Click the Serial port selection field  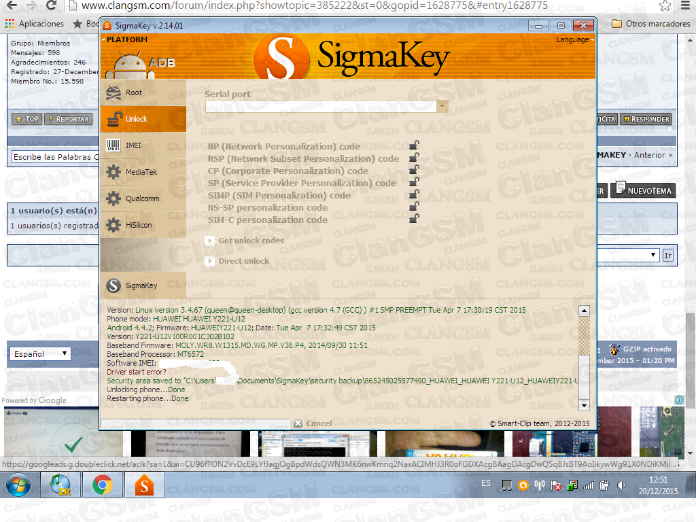click(321, 107)
